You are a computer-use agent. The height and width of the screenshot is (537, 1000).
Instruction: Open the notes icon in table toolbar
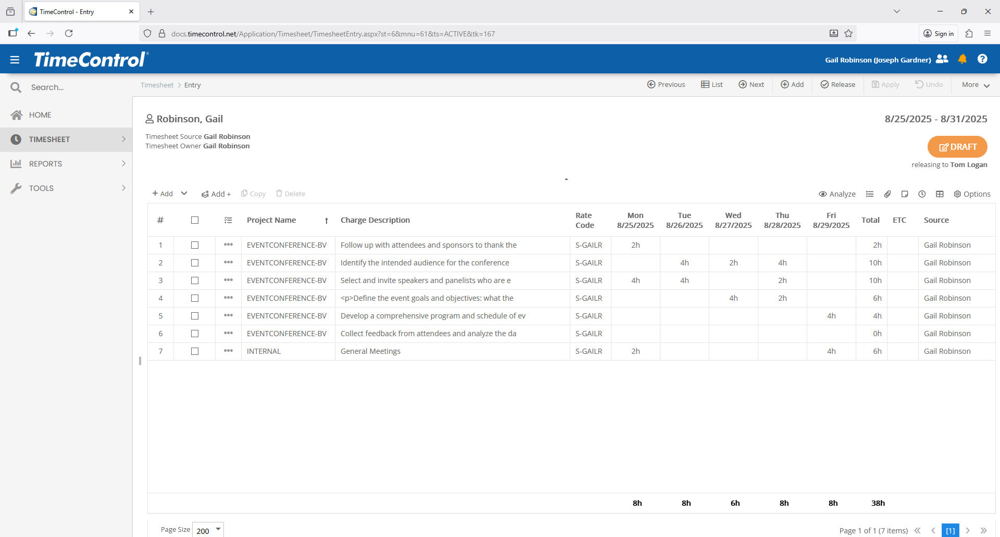(x=905, y=194)
